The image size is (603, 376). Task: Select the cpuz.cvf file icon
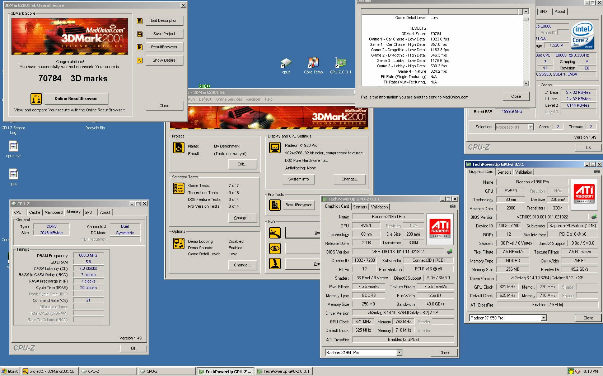[x=14, y=146]
